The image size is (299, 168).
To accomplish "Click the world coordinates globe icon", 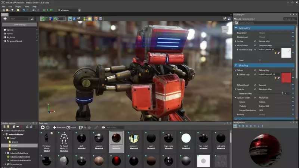I will [x=70, y=19].
